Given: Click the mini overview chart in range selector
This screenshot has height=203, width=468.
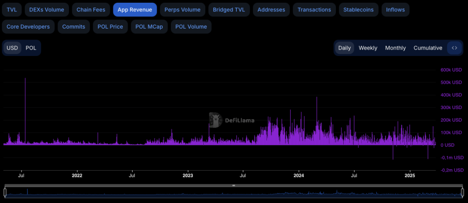Looking at the screenshot, I should click(x=234, y=193).
